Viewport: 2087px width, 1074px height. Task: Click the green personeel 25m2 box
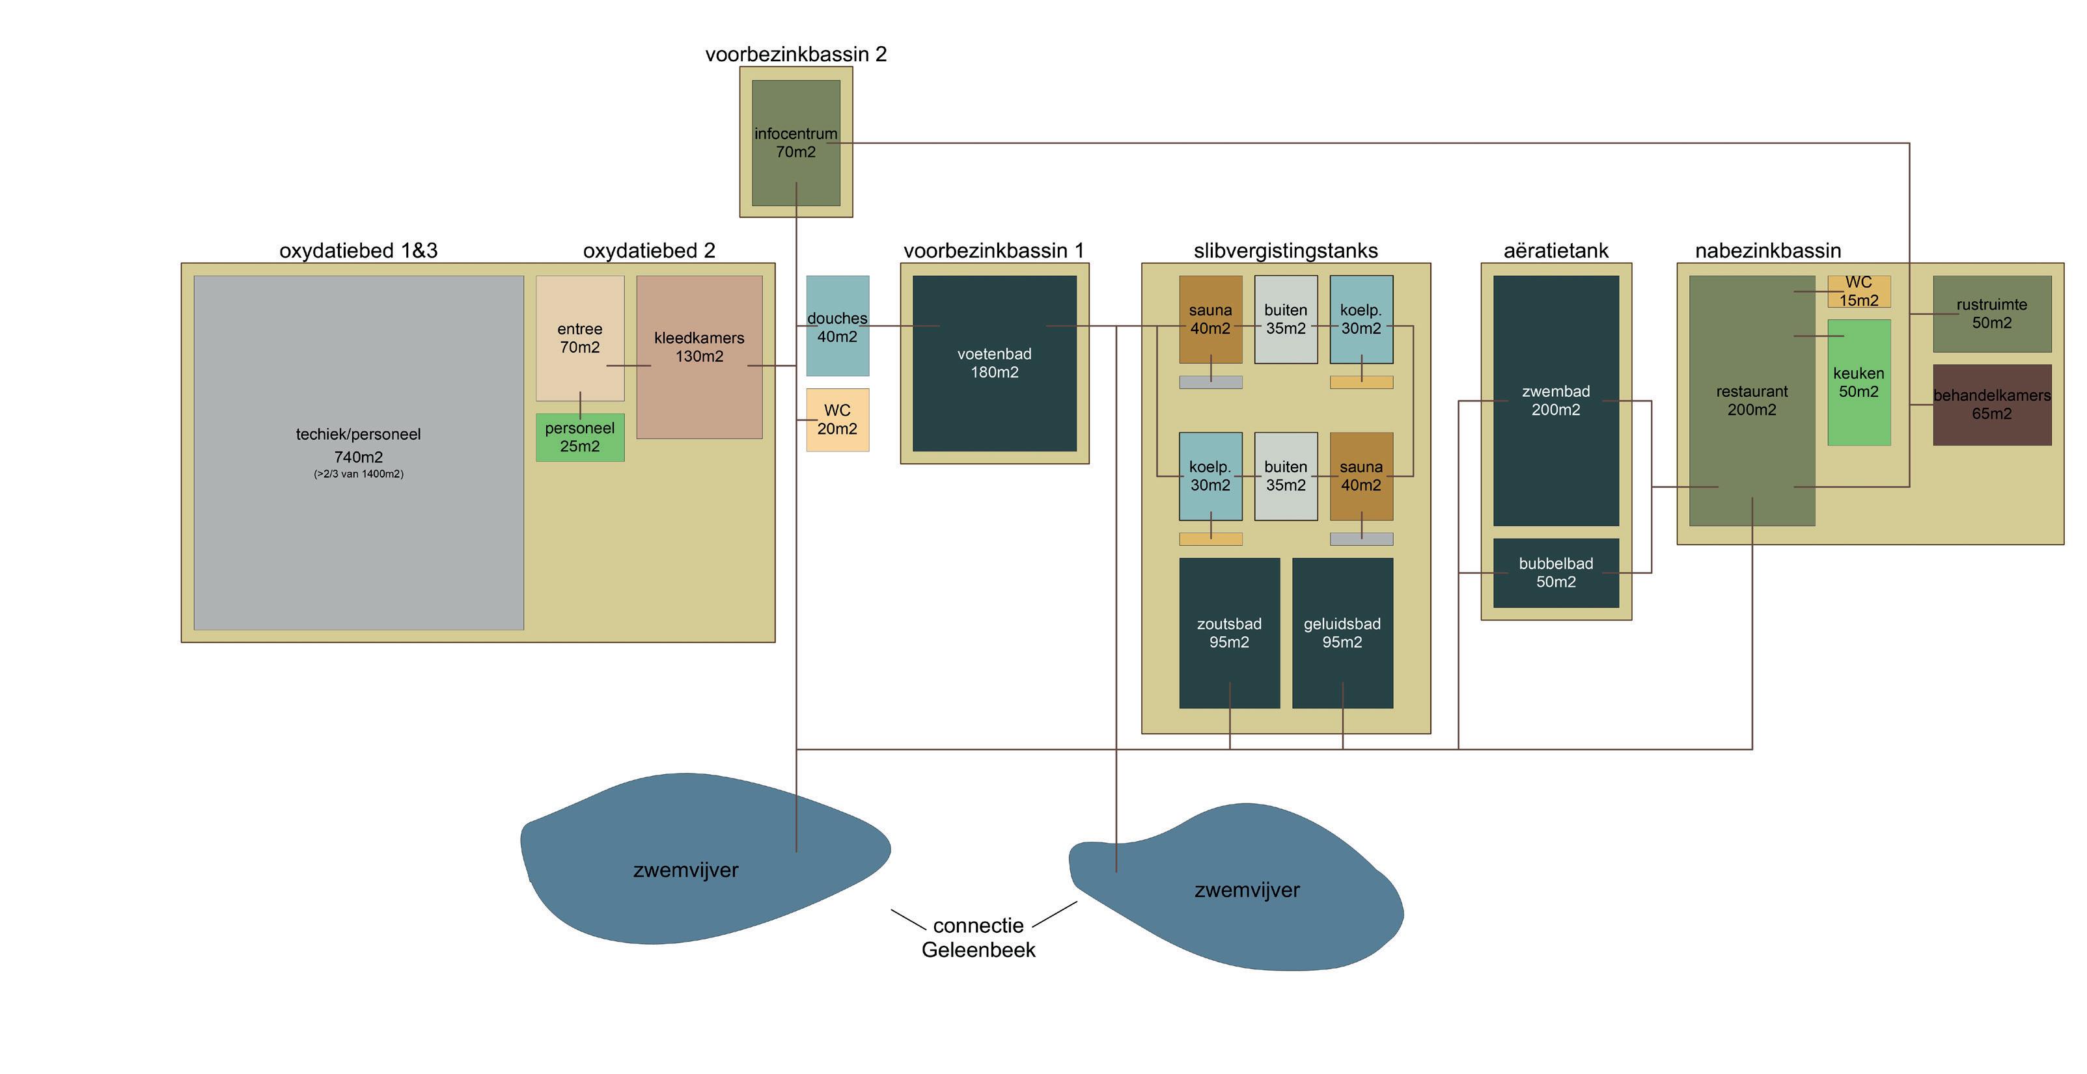(579, 437)
